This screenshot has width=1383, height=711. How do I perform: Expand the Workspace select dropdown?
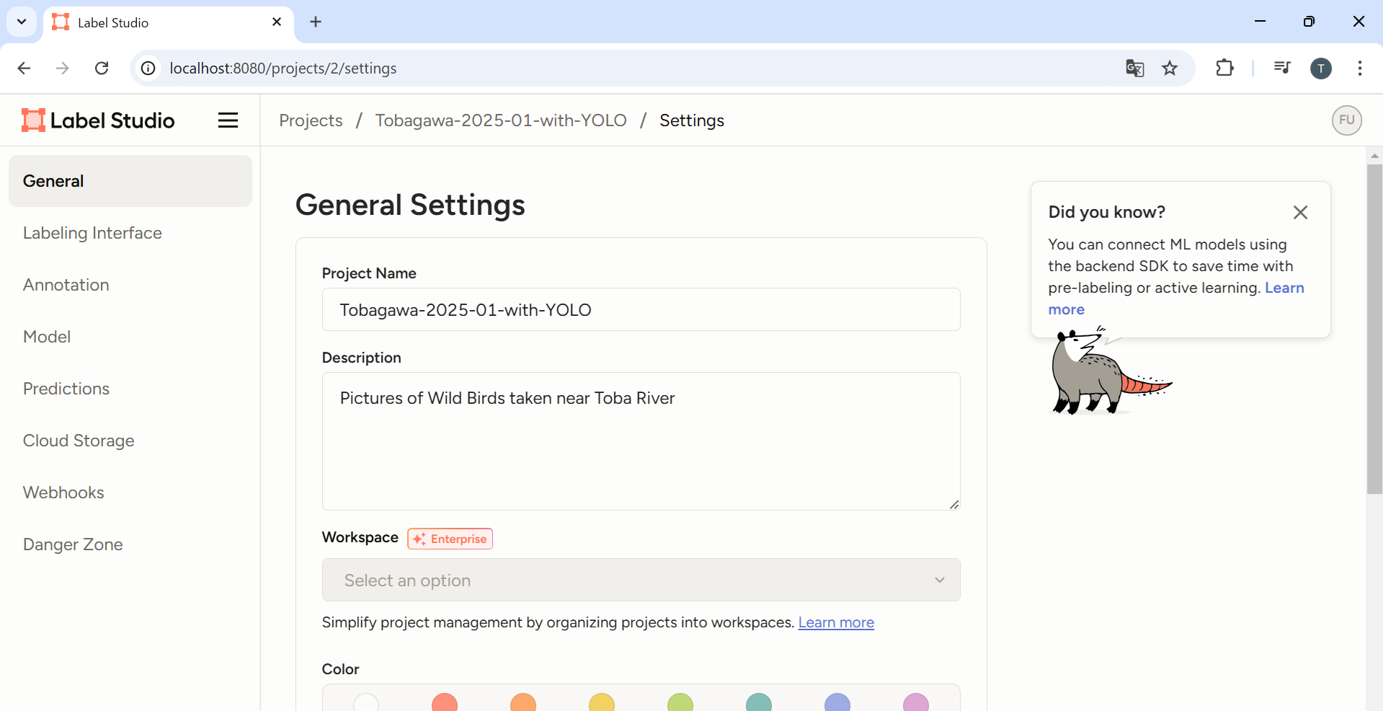click(x=641, y=580)
